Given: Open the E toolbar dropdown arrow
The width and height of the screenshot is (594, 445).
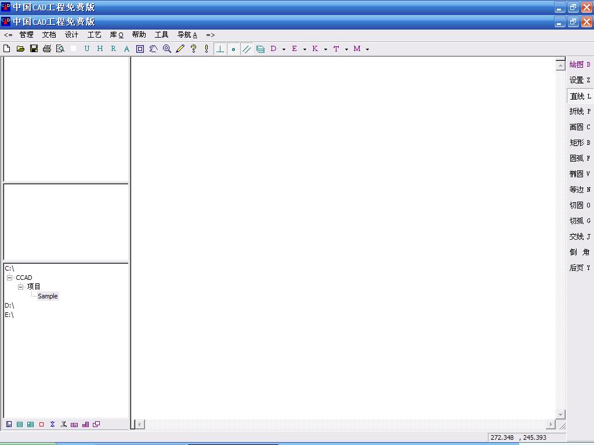Looking at the screenshot, I should point(305,49).
